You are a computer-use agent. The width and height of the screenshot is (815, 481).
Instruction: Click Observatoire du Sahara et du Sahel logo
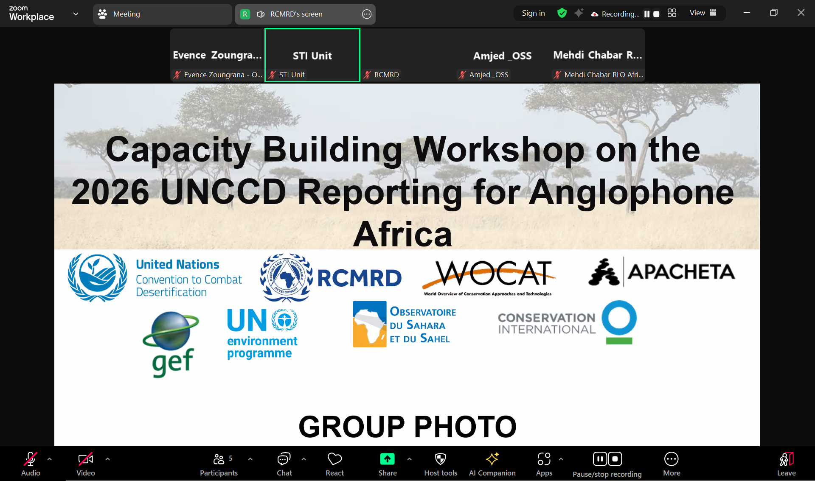pos(405,324)
